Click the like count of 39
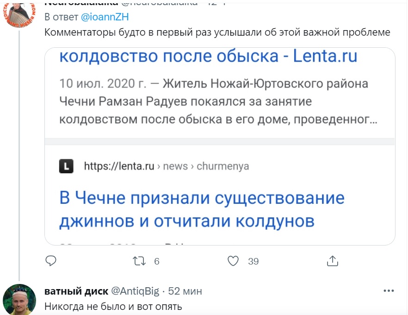The height and width of the screenshot is (315, 408). [x=253, y=261]
